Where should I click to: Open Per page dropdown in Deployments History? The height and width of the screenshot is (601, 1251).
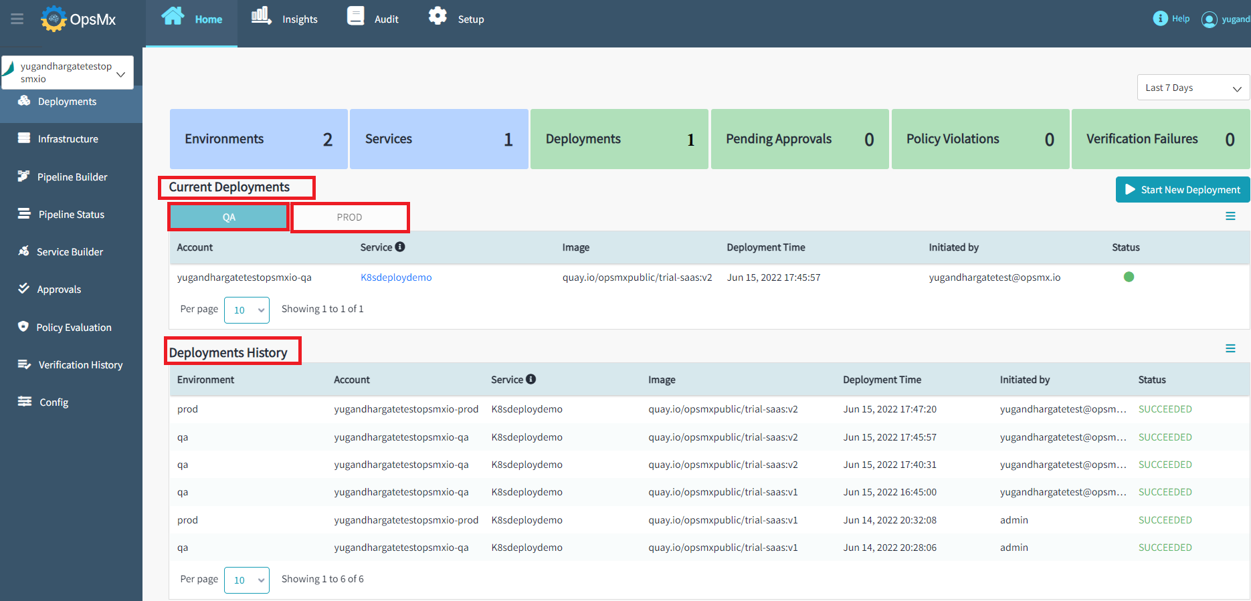pyautogui.click(x=247, y=580)
